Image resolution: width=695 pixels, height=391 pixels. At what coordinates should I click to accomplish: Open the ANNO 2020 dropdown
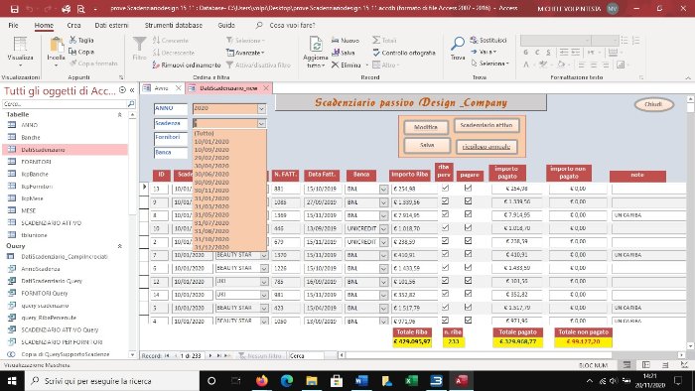(x=261, y=108)
